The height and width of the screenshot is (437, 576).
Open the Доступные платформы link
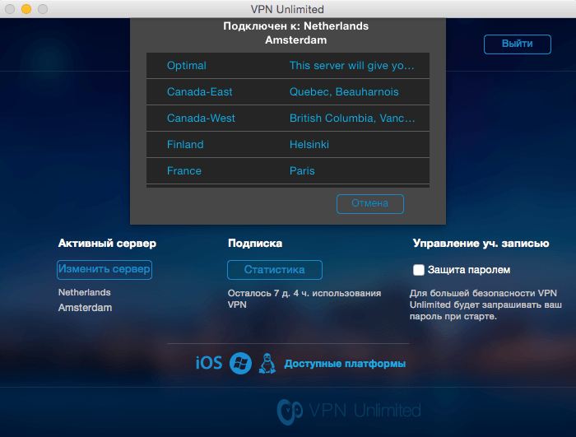click(x=345, y=364)
